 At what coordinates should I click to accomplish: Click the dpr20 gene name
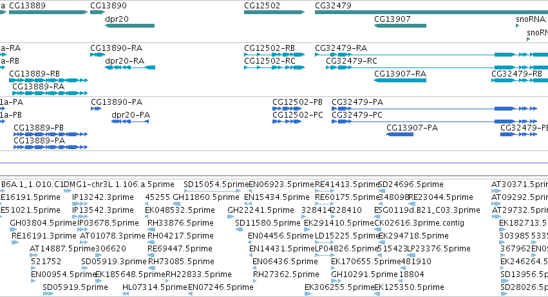[117, 19]
